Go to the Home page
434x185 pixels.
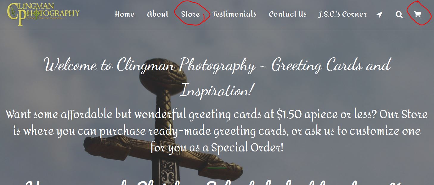pyautogui.click(x=124, y=14)
